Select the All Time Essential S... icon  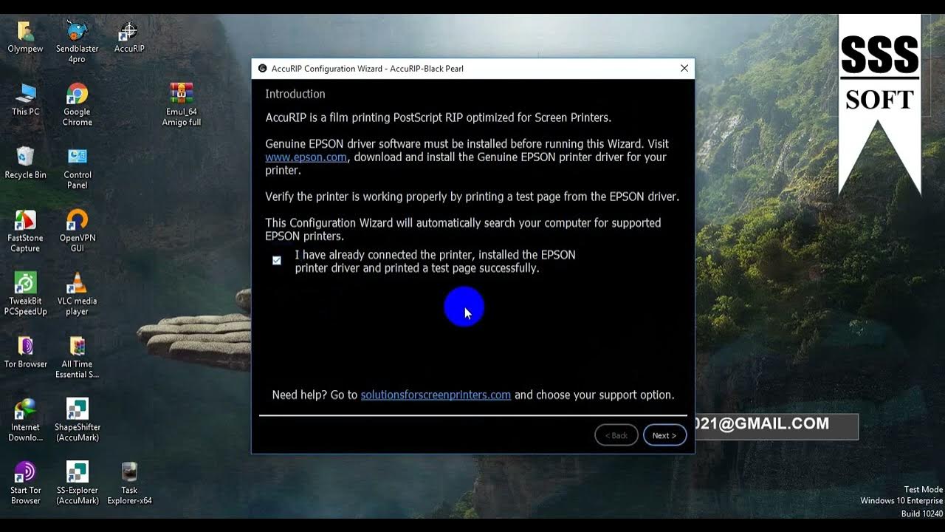click(77, 358)
